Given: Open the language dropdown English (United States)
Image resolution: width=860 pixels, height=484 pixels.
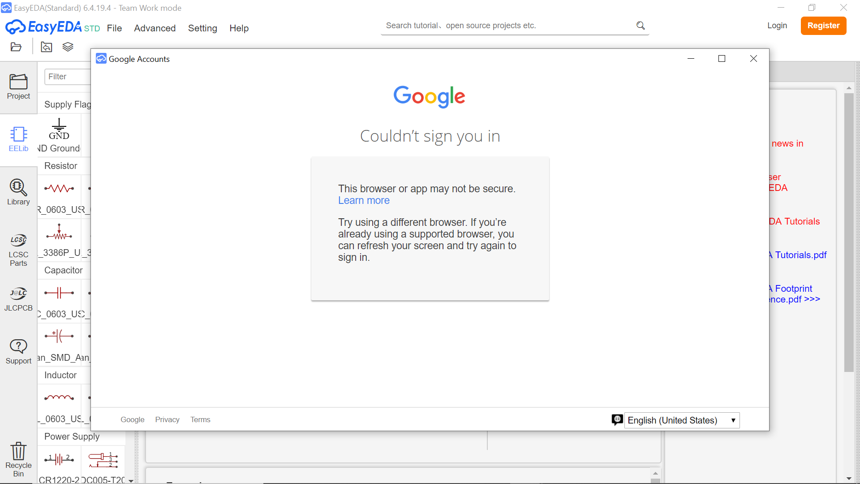Looking at the screenshot, I should [x=682, y=420].
